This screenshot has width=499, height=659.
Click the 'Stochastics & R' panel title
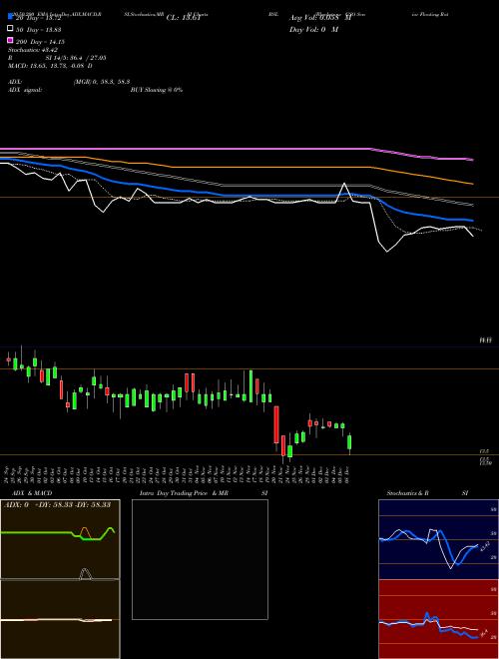(x=407, y=493)
